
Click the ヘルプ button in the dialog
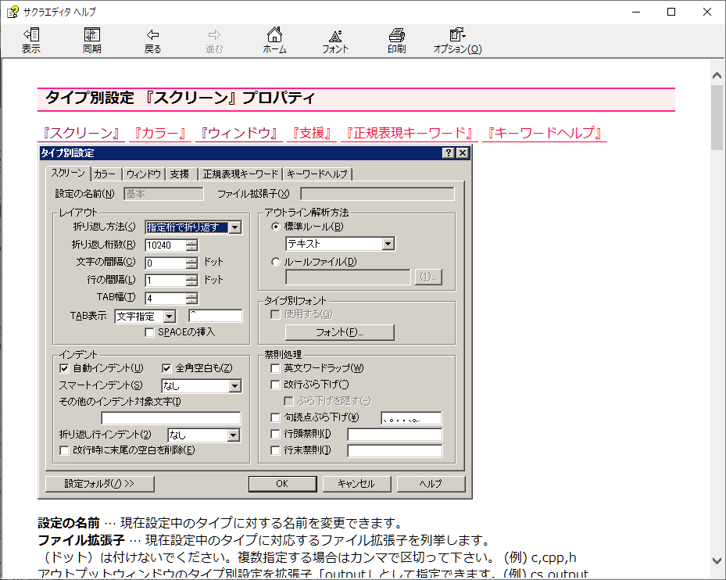[431, 484]
